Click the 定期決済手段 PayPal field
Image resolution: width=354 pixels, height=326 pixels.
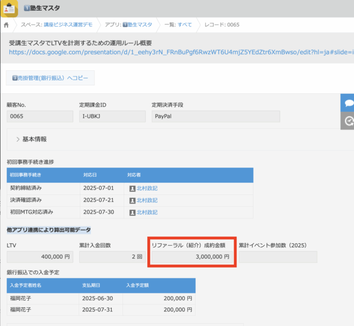point(215,116)
